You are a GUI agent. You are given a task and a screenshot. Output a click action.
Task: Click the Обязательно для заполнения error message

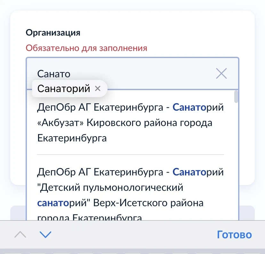tap(86, 48)
